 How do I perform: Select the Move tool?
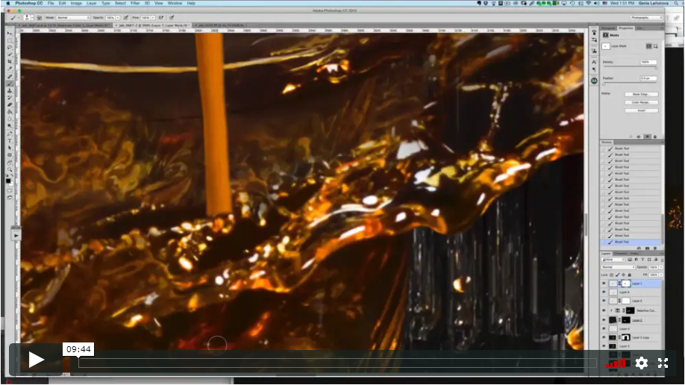tap(10, 34)
